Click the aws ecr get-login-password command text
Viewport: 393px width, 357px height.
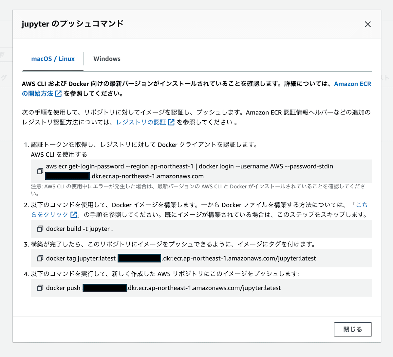189,171
